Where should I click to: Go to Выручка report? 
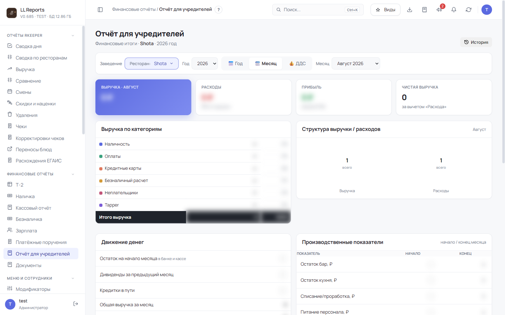tap(41, 69)
